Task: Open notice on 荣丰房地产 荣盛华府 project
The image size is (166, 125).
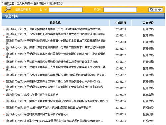Action: click(54, 88)
